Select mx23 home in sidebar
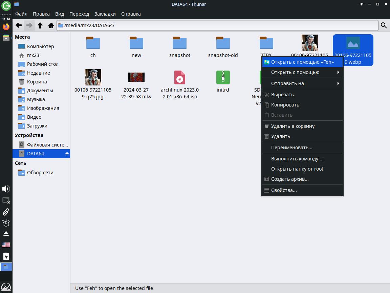This screenshot has height=293, width=390. tap(41, 55)
